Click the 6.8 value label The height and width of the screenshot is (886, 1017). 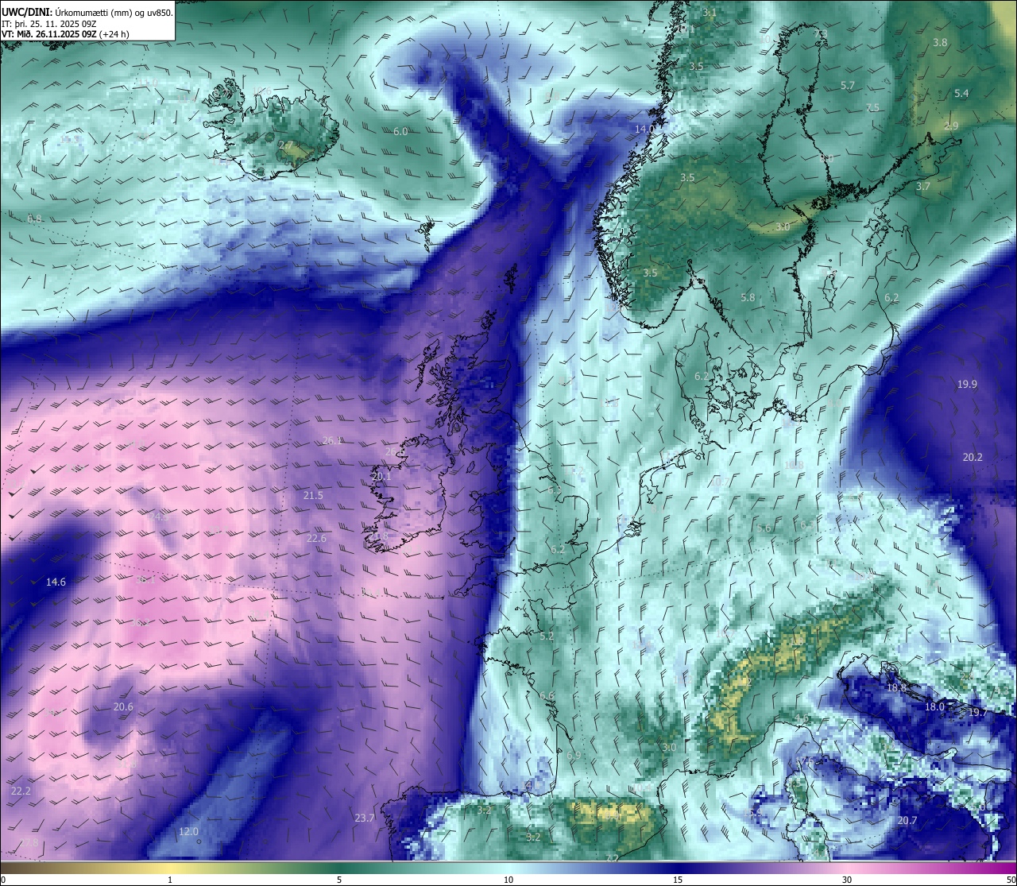[34, 219]
